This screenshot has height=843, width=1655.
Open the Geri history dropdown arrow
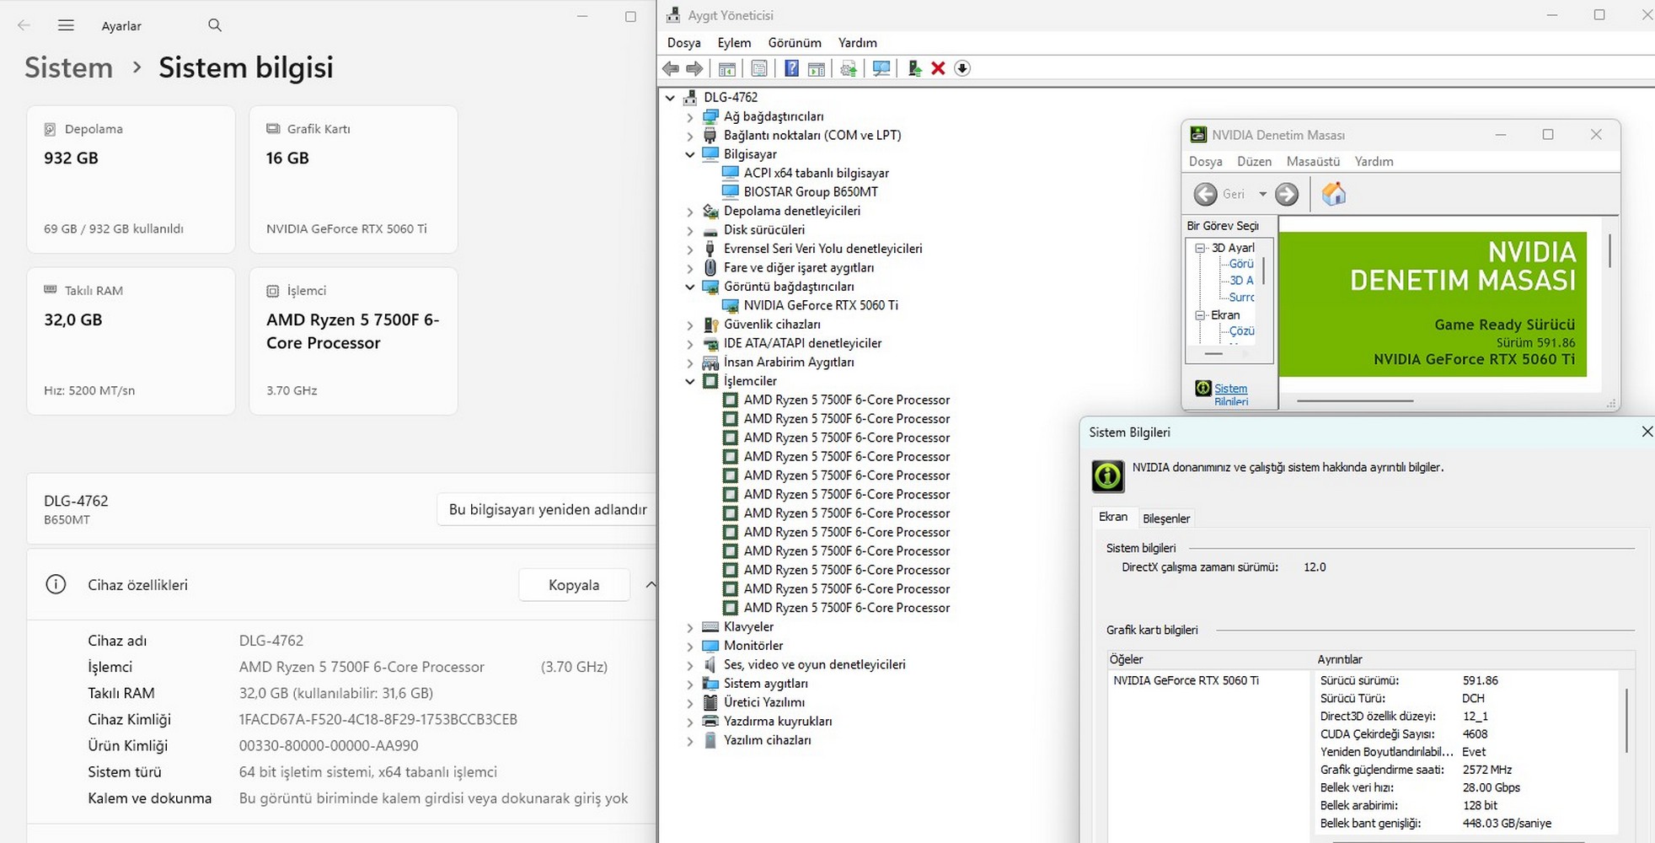tap(1262, 194)
